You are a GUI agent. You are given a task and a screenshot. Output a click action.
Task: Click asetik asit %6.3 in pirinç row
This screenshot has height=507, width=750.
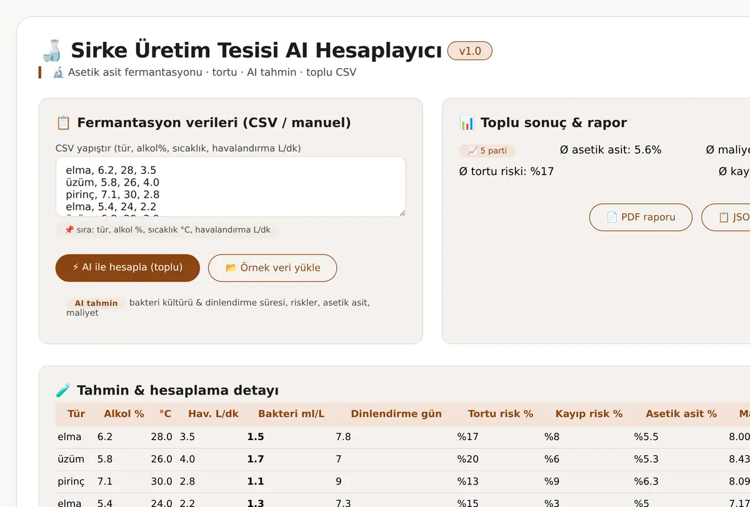coord(646,482)
